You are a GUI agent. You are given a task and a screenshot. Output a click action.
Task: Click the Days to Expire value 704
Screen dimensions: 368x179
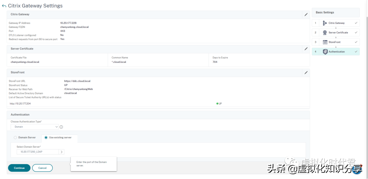215,62
